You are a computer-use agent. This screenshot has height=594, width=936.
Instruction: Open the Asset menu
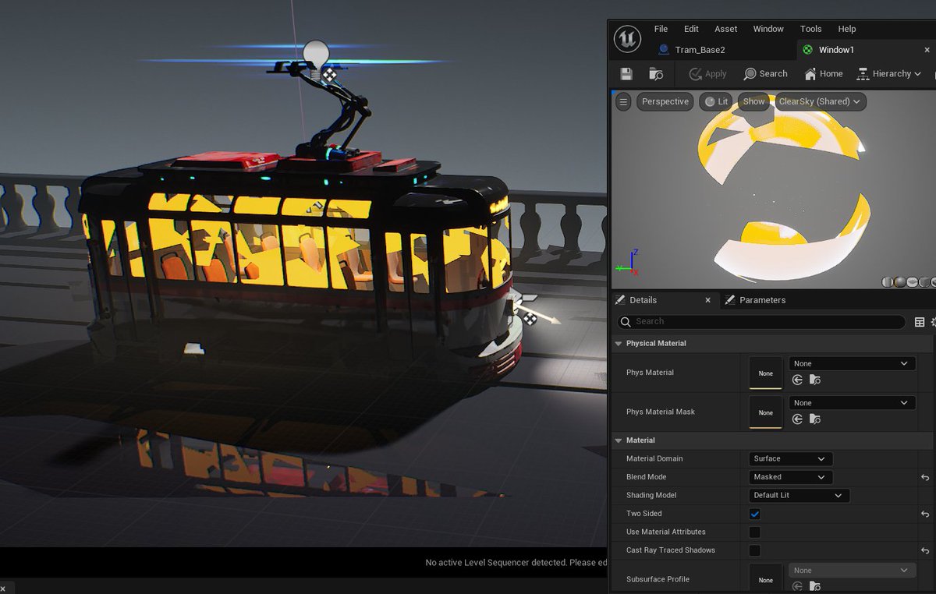[725, 29]
